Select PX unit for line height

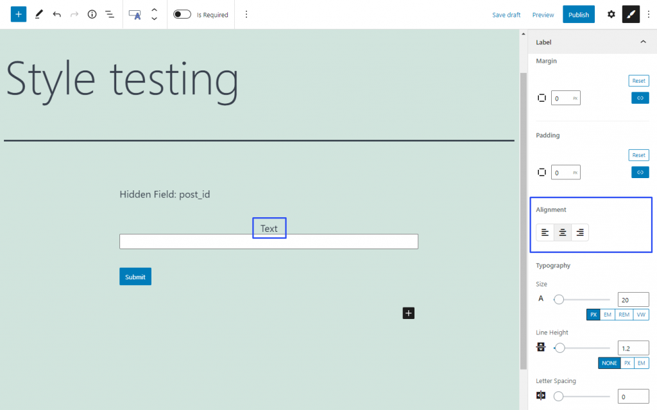pyautogui.click(x=627, y=363)
